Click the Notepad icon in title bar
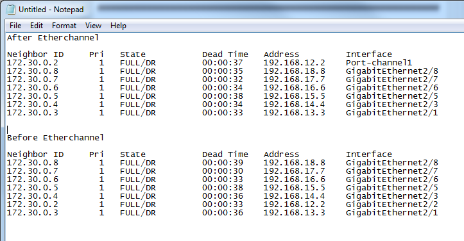The height and width of the screenshot is (241, 464). [x=11, y=10]
